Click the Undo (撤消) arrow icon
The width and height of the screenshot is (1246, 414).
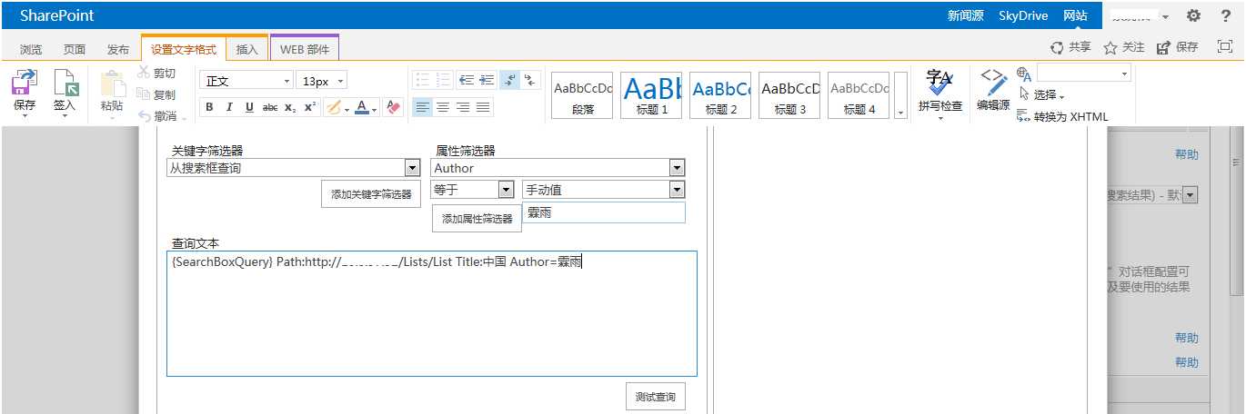tap(144, 116)
